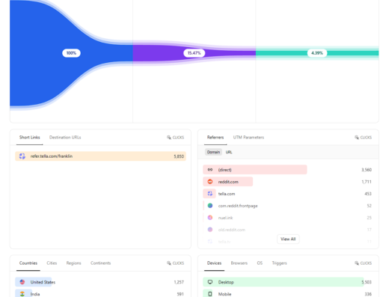This screenshot has height=297, width=389.
Task: Select the United States country row
Action: tap(100, 282)
